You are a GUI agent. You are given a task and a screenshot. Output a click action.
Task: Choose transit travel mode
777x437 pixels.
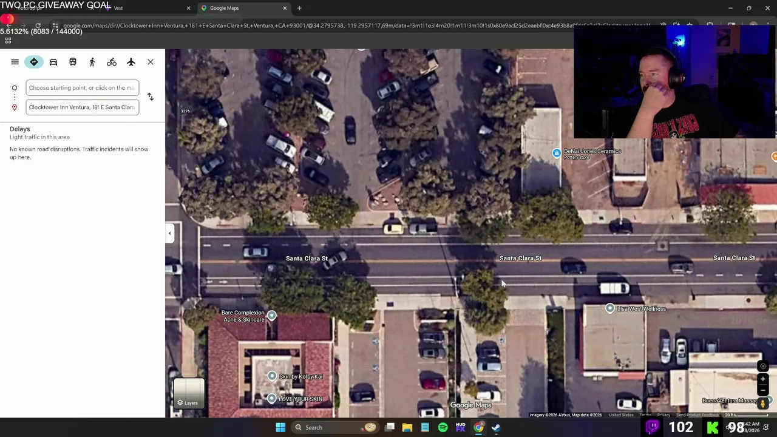click(73, 62)
